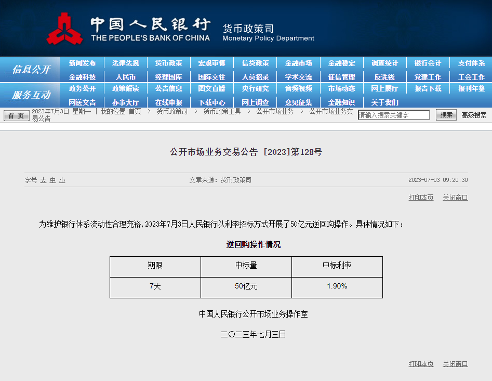
Task: Click the bottom 关闭窗口 close link
Action: pos(455,364)
